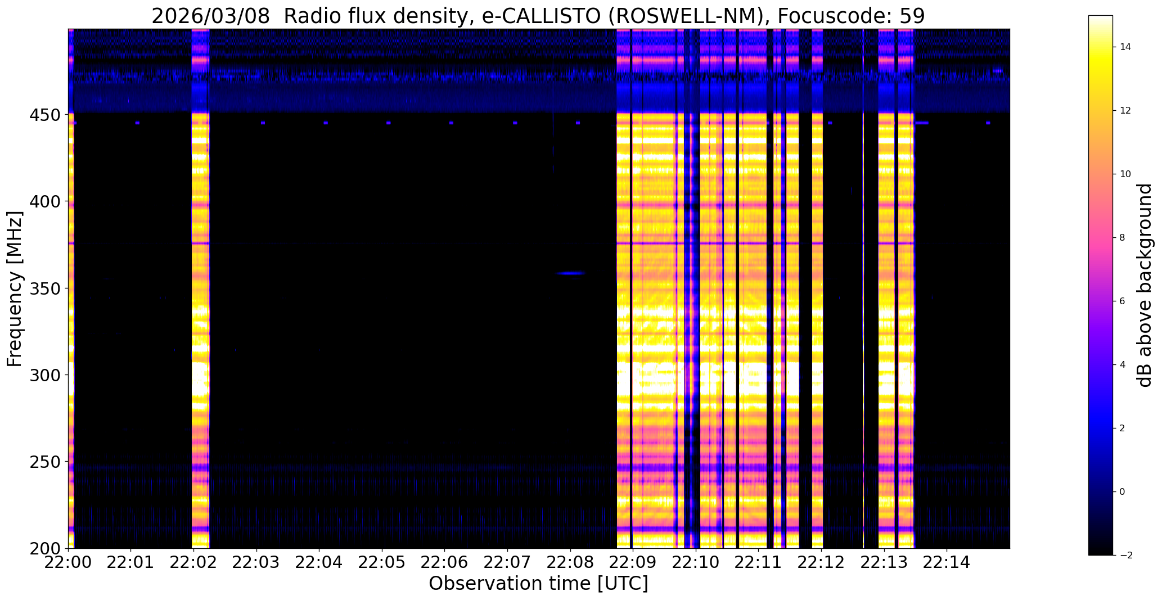Screen dimensions: 1162x600
Task: Click the colorbar tick label −2
Action: tap(1125, 556)
